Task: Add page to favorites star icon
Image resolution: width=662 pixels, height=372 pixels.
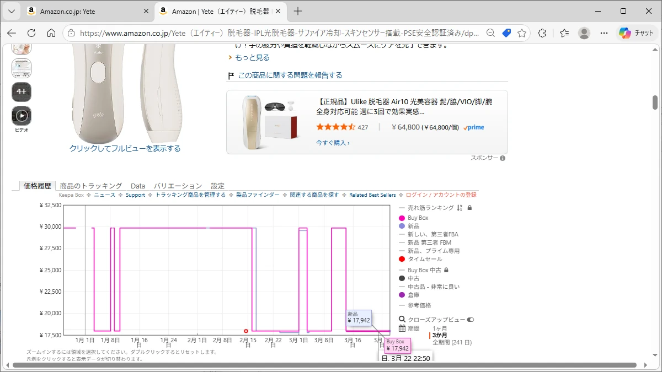Action: click(522, 33)
